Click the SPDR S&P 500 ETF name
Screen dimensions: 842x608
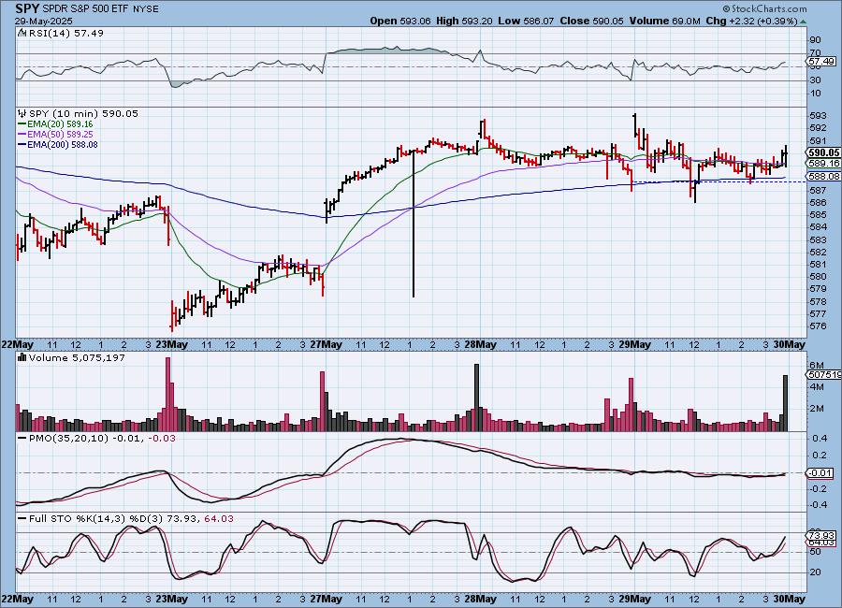tap(88, 9)
